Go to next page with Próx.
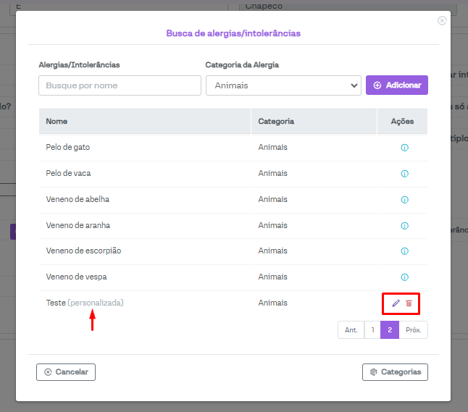468x412 pixels. coord(414,330)
